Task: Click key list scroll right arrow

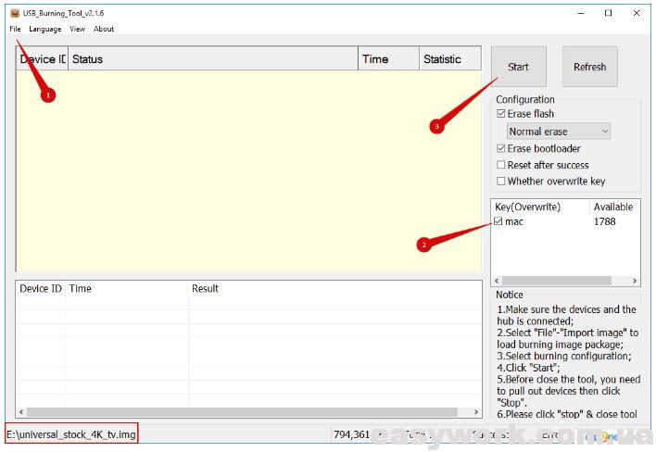Action: (x=635, y=281)
